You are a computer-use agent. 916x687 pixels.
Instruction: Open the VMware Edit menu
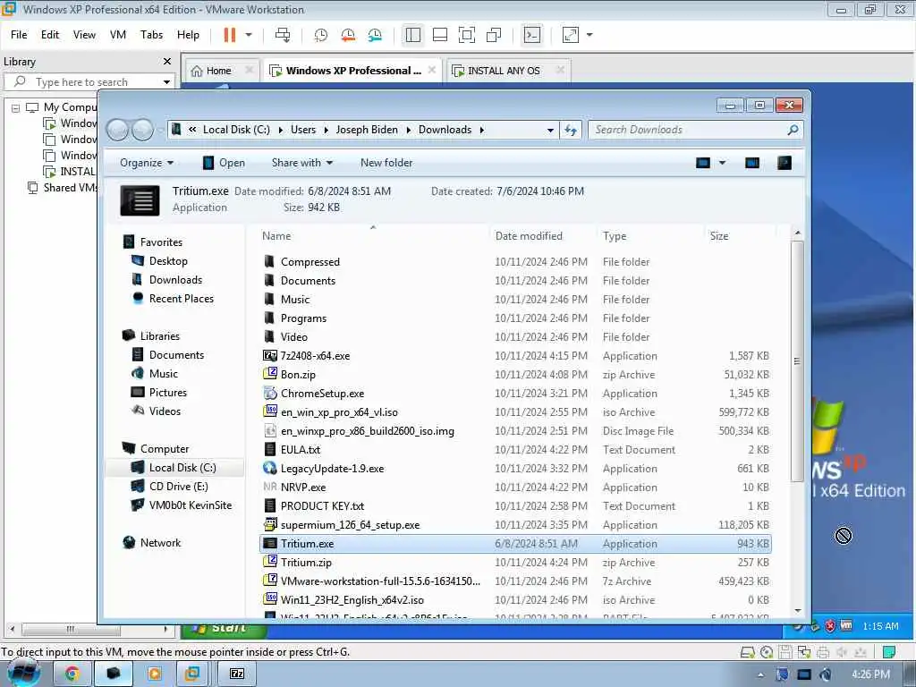[x=50, y=35]
